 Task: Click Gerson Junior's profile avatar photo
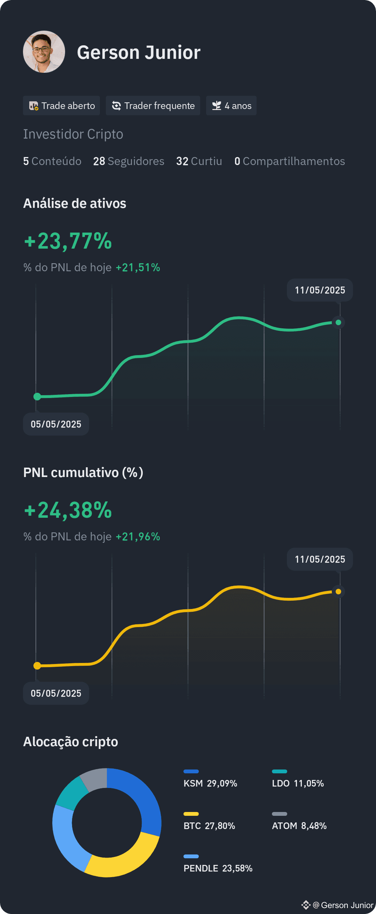44,52
